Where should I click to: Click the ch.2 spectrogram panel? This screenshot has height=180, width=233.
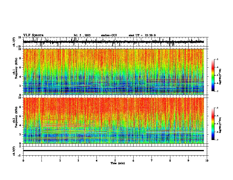[114, 121]
